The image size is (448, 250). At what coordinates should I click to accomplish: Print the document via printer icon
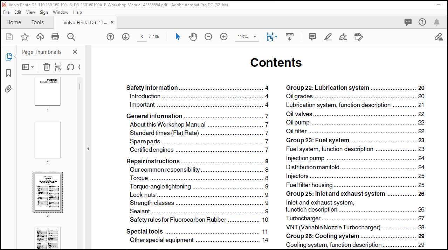[55, 37]
